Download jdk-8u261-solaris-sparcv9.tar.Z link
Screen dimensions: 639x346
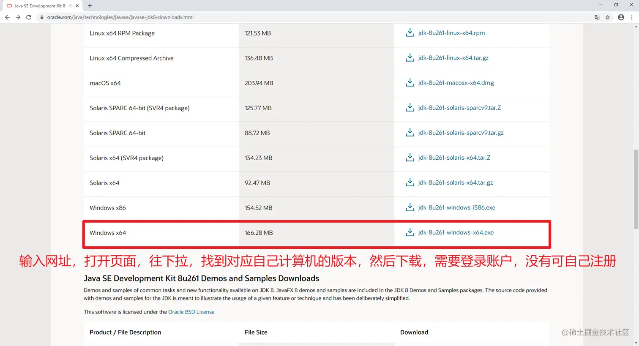click(x=459, y=108)
